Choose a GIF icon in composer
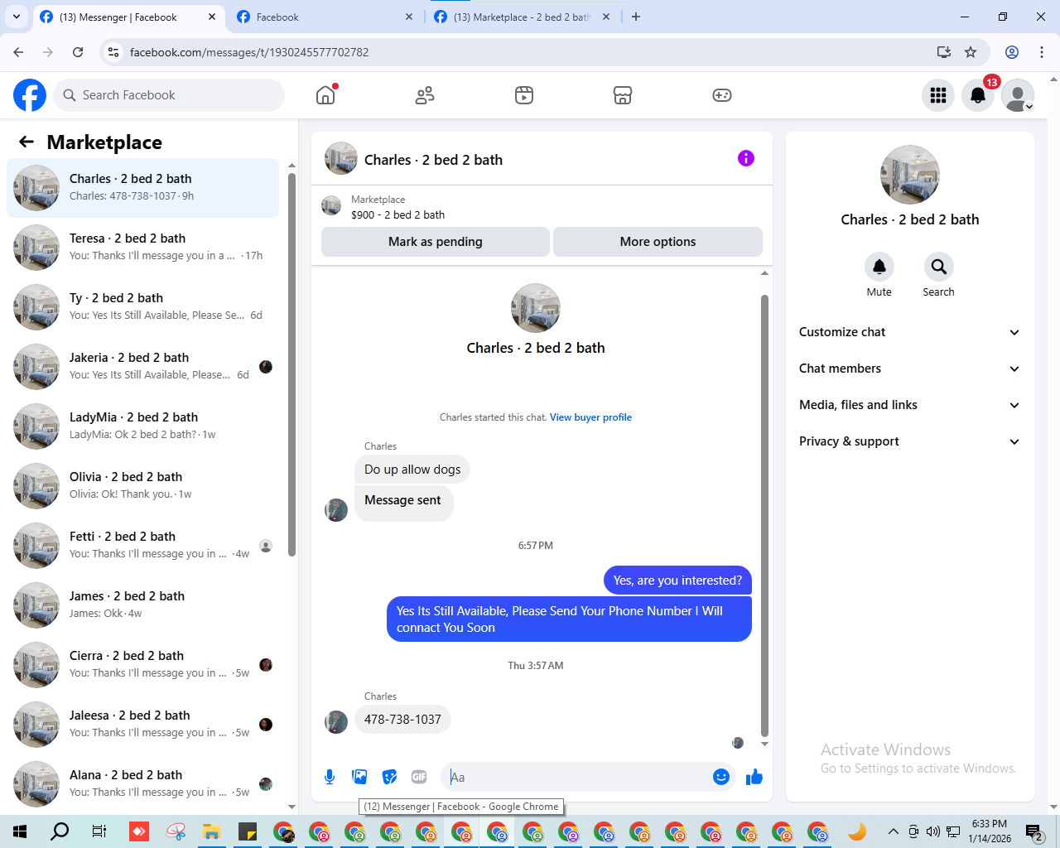1060x848 pixels. click(419, 777)
